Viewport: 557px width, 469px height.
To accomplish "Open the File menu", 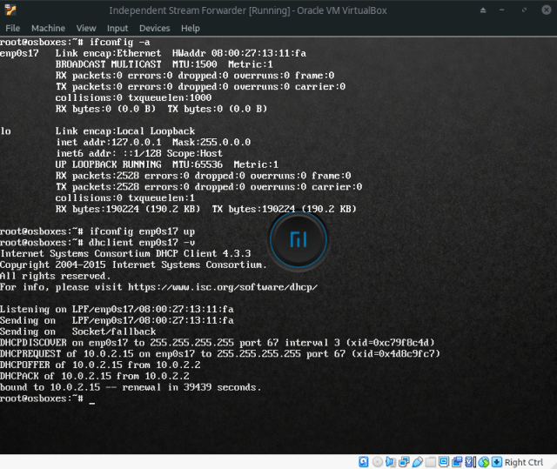I will click(x=13, y=28).
